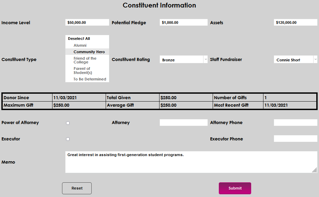
Task: Choose Deselect All in Constituent Type
Action: tap(79, 39)
